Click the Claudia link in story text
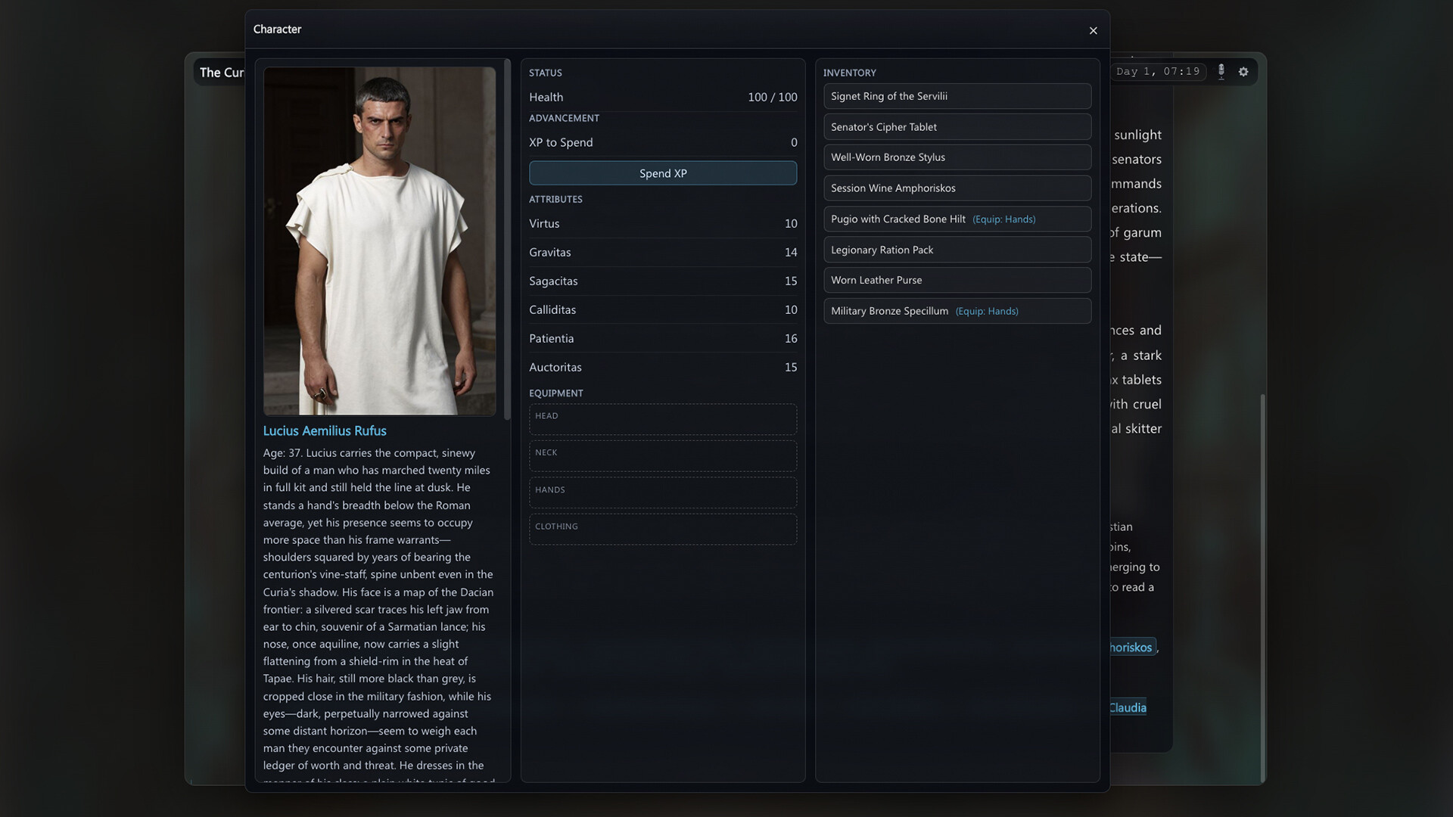The image size is (1453, 817). [1128, 707]
